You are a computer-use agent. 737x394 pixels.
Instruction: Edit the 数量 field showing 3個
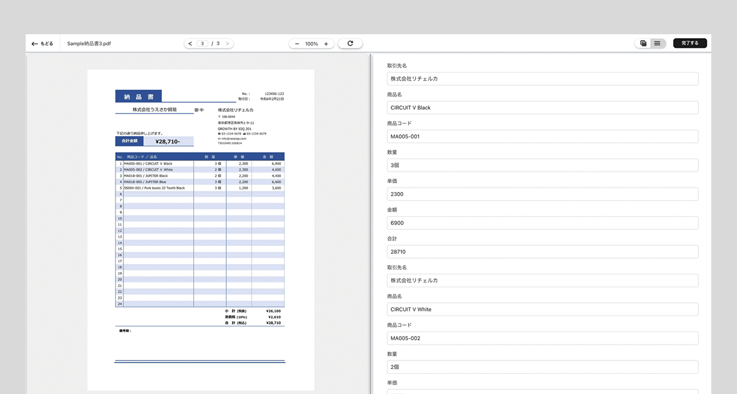(542, 165)
